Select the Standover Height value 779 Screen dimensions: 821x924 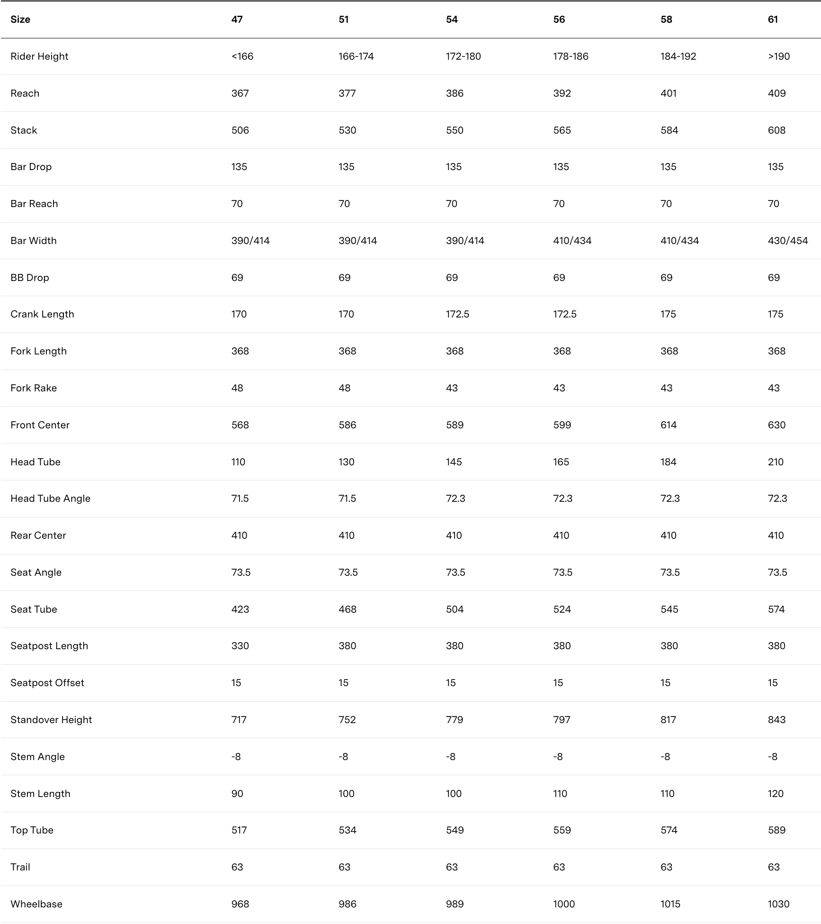[455, 720]
